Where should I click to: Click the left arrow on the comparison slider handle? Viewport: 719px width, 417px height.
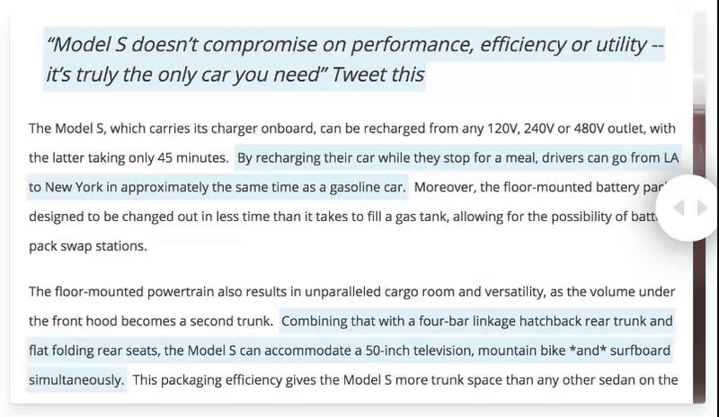tap(679, 208)
